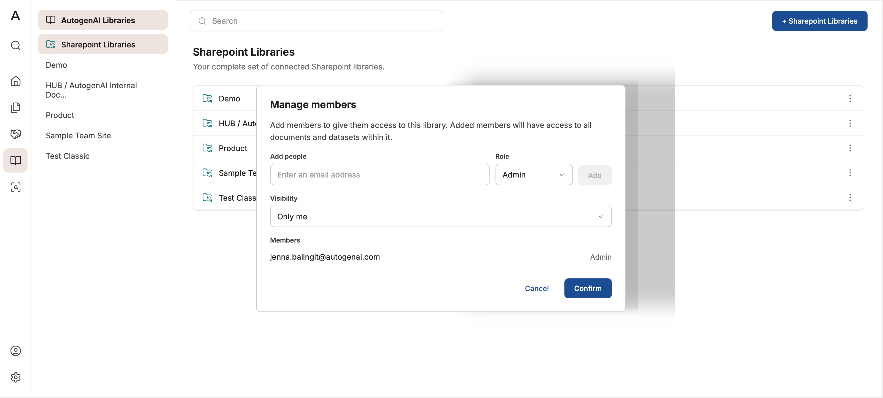Image resolution: width=883 pixels, height=398 pixels.
Task: Open the documents copy icon in sidebar
Action: click(15, 108)
